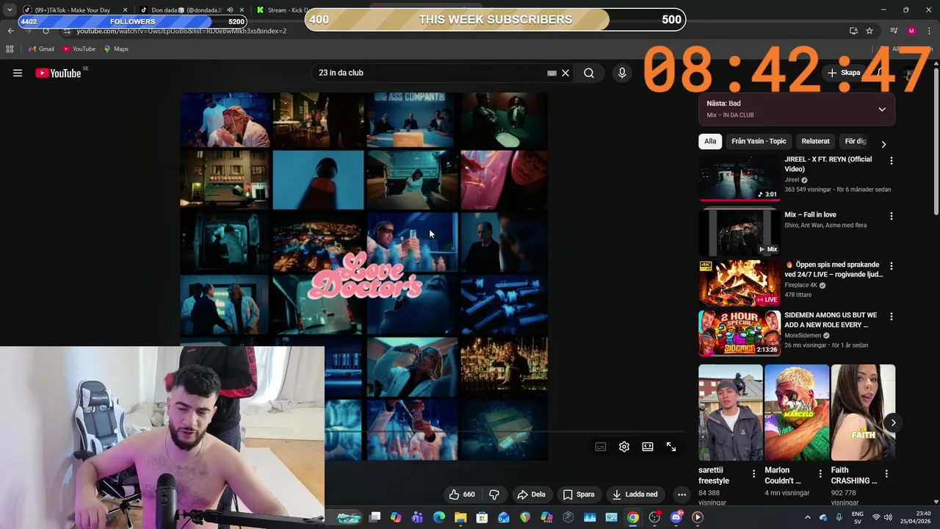940x529 pixels.
Task: Show more filter chips with right arrow
Action: coord(883,144)
